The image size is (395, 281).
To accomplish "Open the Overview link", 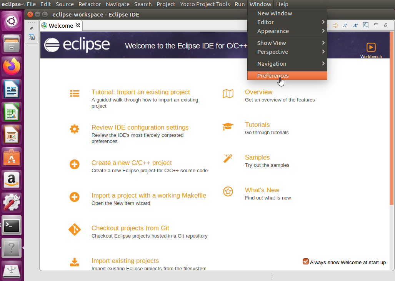I will click(x=258, y=92).
